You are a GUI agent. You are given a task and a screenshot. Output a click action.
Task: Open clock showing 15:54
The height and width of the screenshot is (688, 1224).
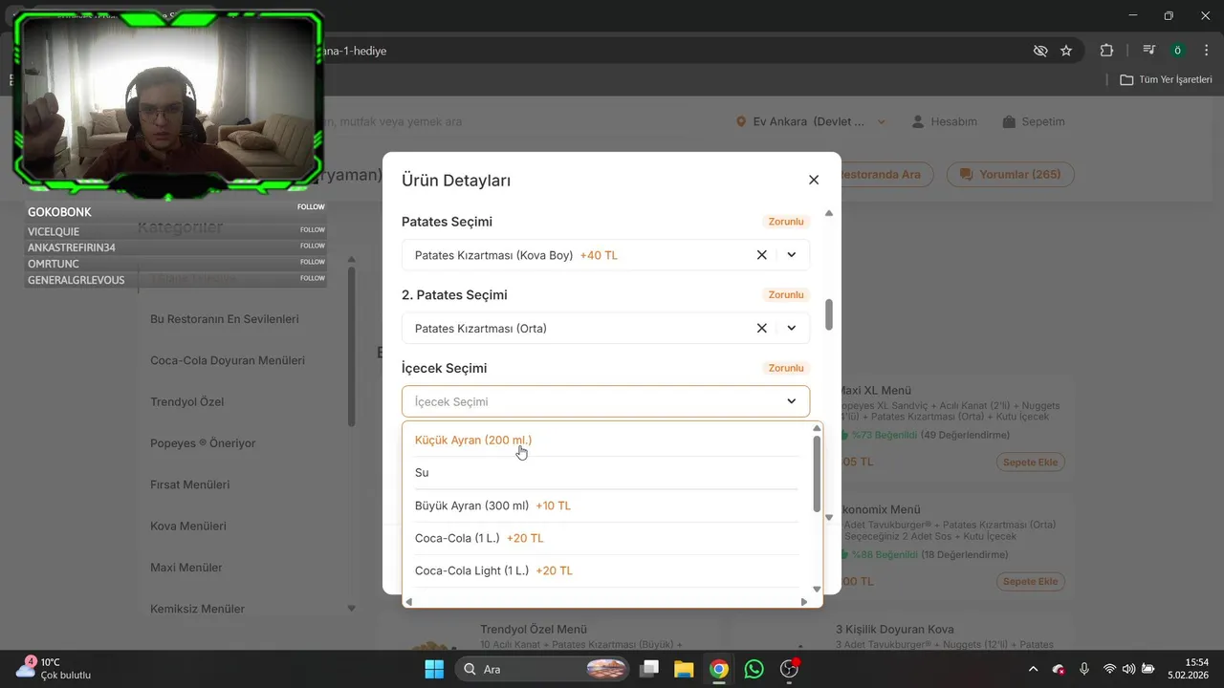point(1189,668)
